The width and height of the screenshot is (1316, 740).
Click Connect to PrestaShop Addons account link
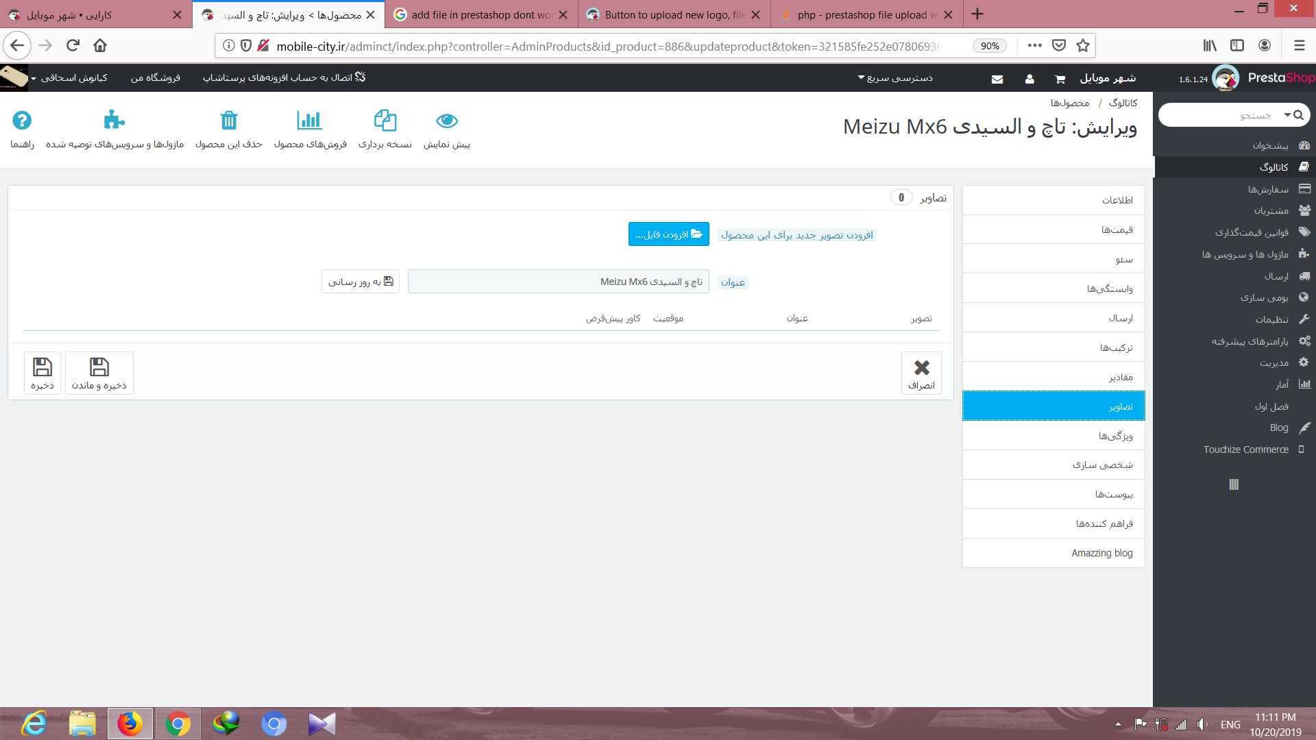click(x=284, y=77)
